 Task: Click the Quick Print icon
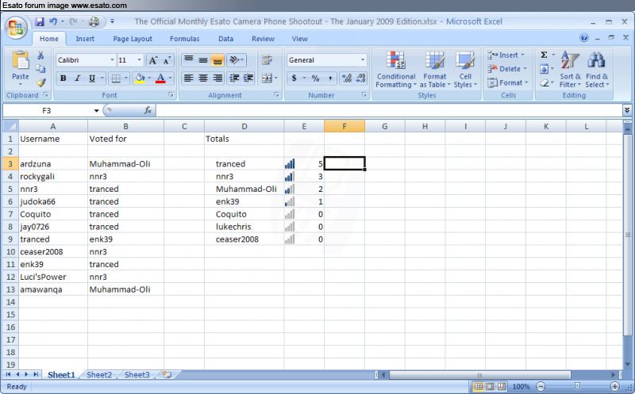94,21
